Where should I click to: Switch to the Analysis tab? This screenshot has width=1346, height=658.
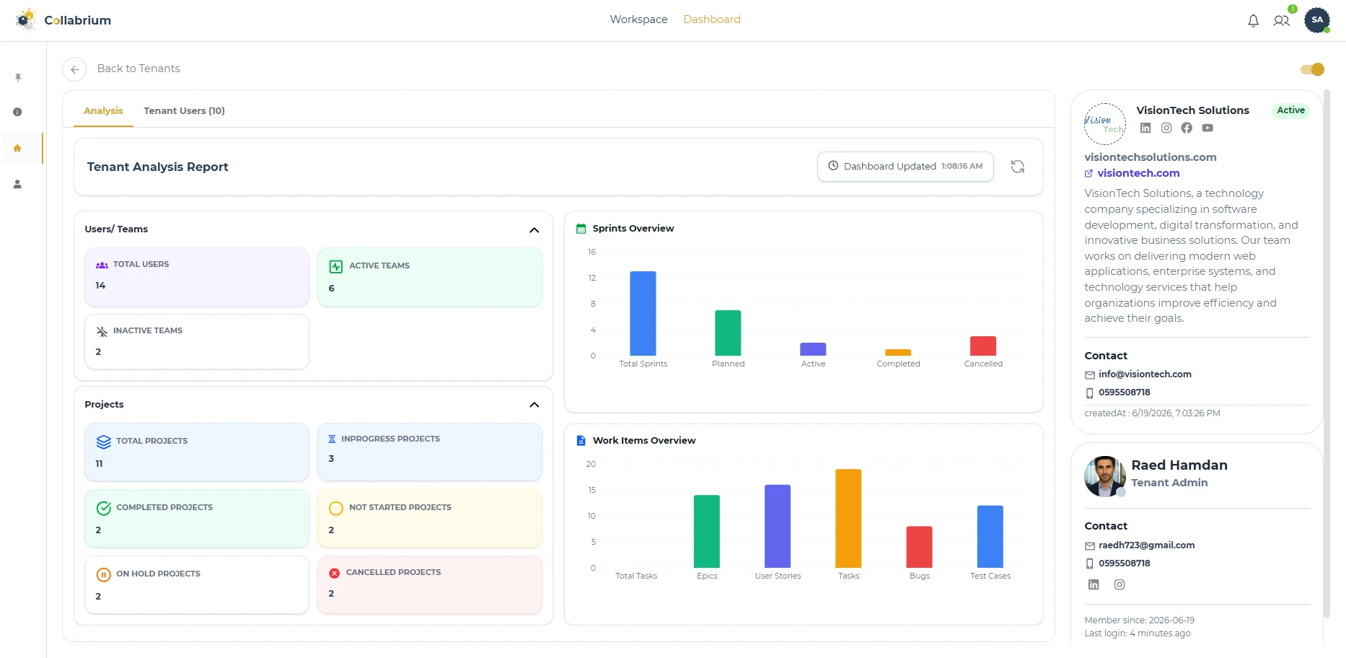point(103,111)
